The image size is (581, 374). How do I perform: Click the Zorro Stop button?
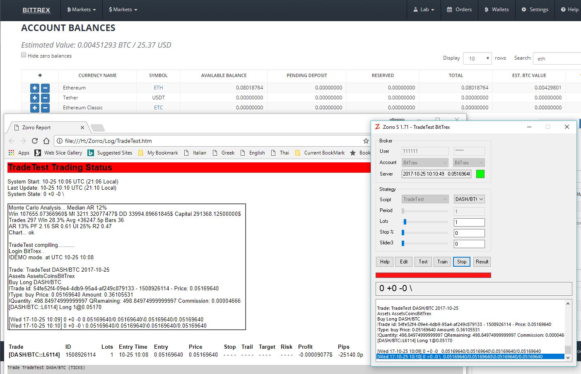coord(462,262)
